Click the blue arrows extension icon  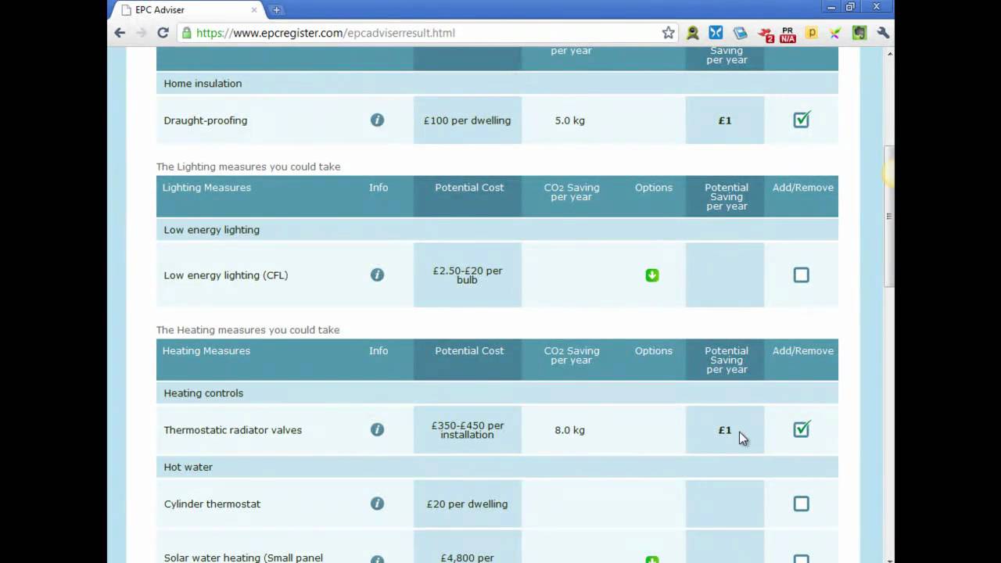pyautogui.click(x=716, y=33)
